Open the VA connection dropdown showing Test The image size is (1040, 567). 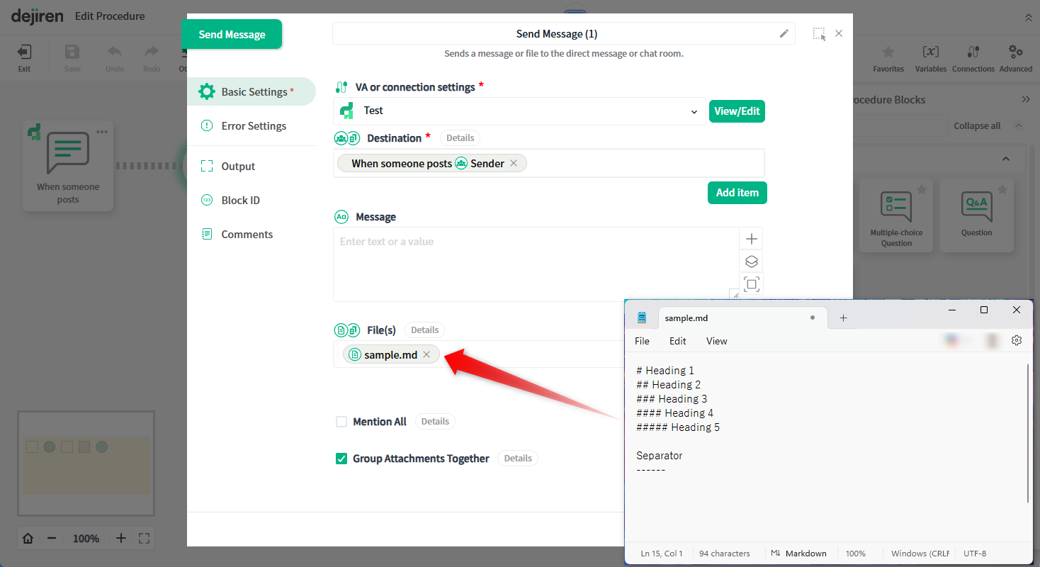[519, 111]
